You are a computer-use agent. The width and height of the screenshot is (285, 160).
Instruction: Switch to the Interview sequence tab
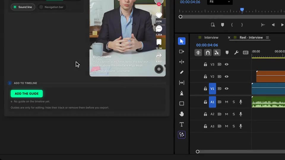(211, 38)
